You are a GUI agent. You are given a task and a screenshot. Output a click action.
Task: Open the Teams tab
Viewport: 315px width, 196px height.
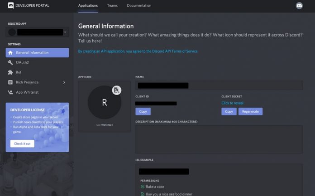click(112, 5)
